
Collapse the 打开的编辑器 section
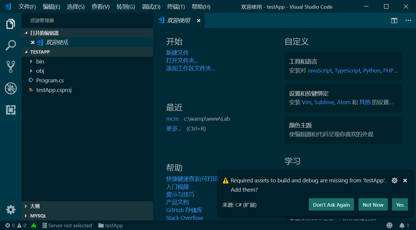click(x=44, y=33)
